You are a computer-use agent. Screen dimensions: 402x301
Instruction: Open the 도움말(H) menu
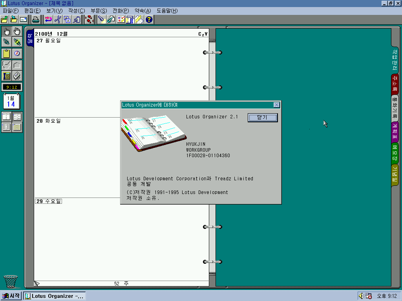pos(167,11)
